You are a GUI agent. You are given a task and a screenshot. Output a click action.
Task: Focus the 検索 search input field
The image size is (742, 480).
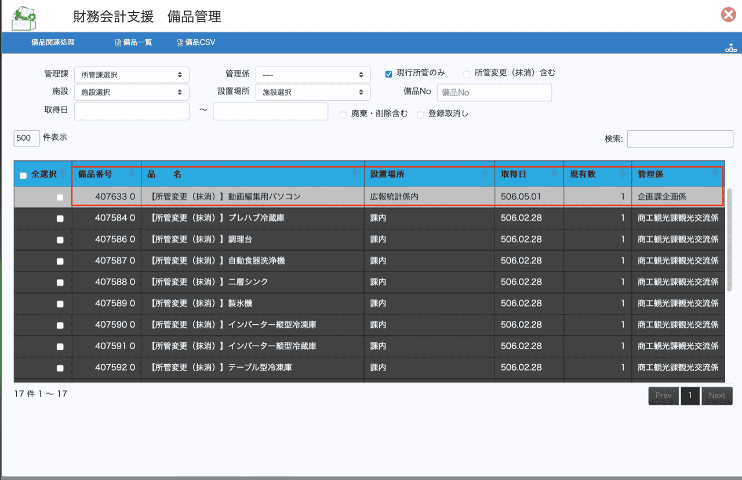click(x=679, y=139)
